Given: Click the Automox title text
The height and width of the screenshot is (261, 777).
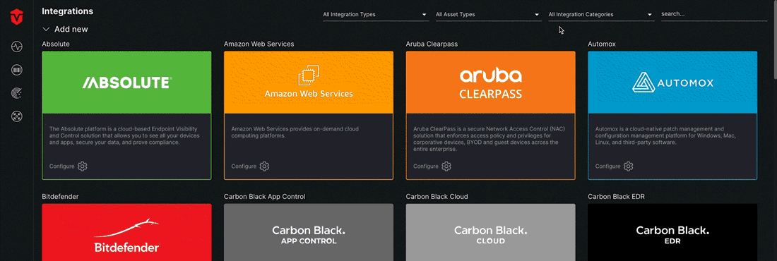Looking at the screenshot, I should (601, 44).
